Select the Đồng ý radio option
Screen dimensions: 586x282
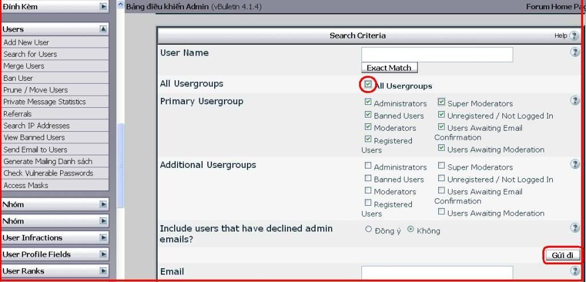tap(368, 230)
